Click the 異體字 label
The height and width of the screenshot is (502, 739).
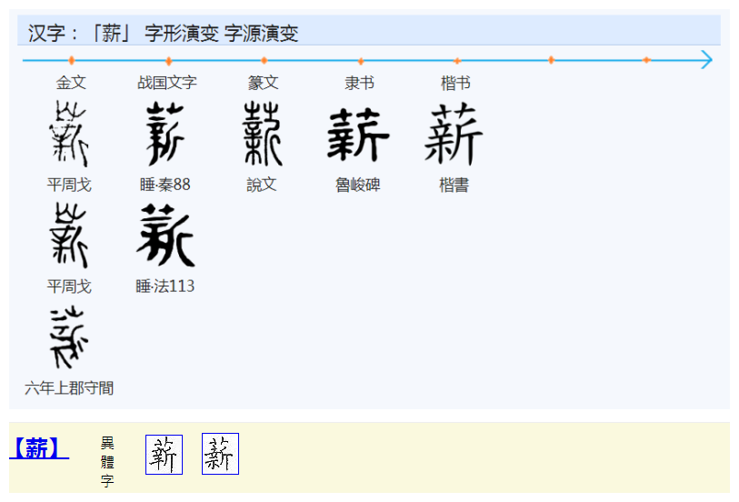[107, 461]
